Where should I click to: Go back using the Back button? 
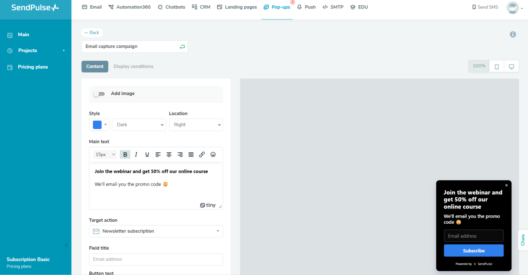92,33
